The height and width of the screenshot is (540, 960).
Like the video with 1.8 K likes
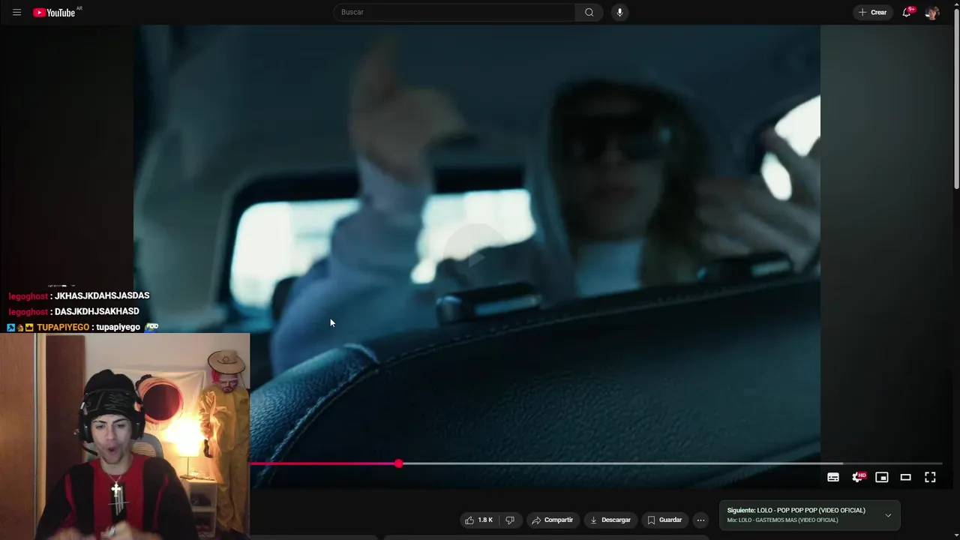tap(479, 520)
